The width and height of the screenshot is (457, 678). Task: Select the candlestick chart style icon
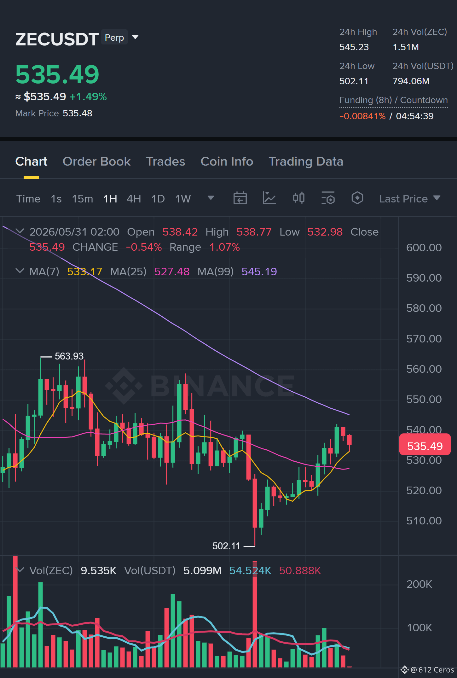[x=298, y=198]
